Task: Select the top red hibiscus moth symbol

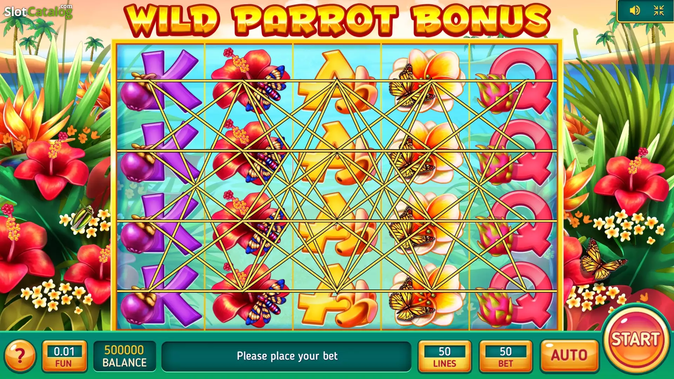Action: click(x=250, y=80)
